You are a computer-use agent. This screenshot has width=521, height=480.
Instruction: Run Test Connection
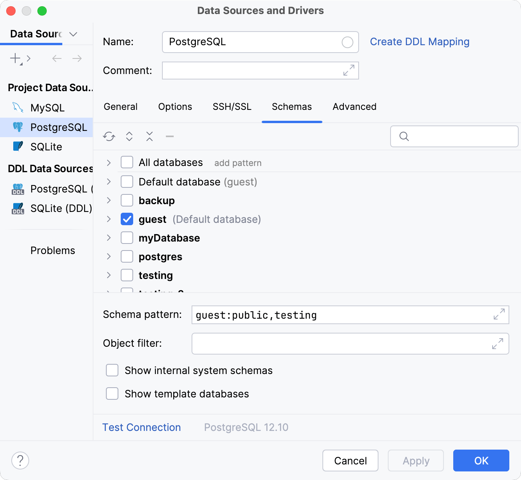pos(141,427)
